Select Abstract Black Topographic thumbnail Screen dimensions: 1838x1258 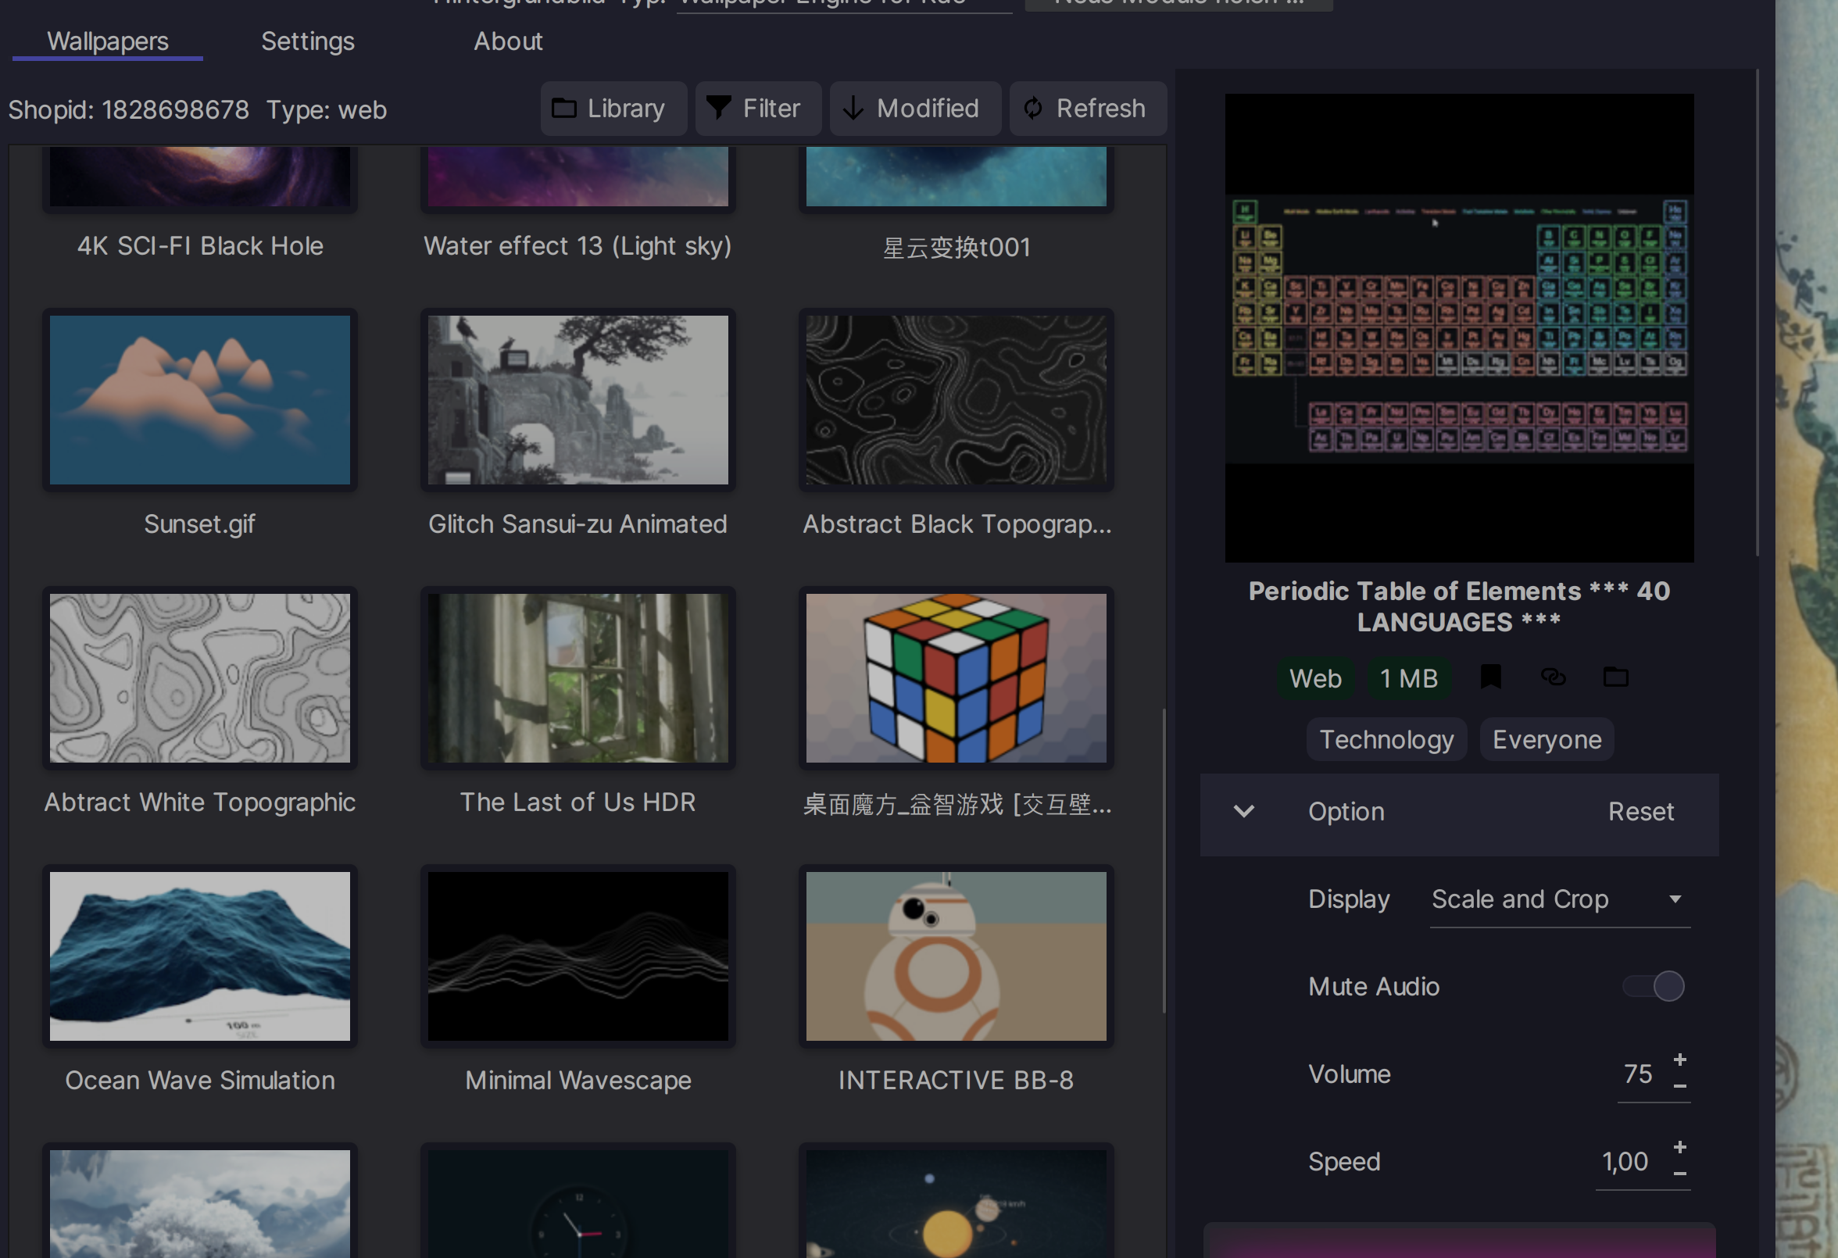pyautogui.click(x=957, y=400)
